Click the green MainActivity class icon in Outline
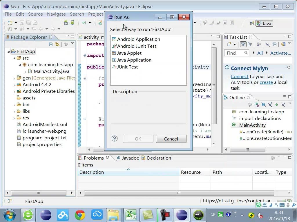This screenshot has height=222, width=297. click(x=234, y=125)
